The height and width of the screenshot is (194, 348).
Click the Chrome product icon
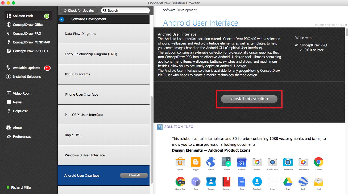318,162
